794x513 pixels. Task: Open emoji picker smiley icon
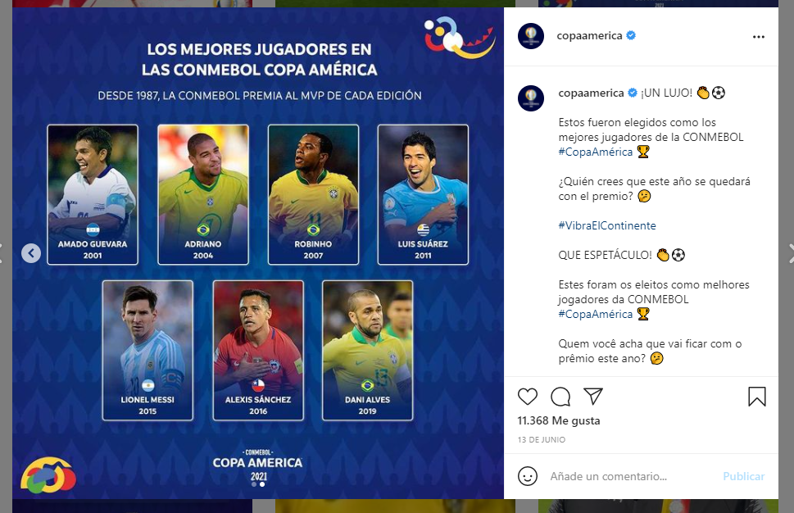tap(528, 476)
